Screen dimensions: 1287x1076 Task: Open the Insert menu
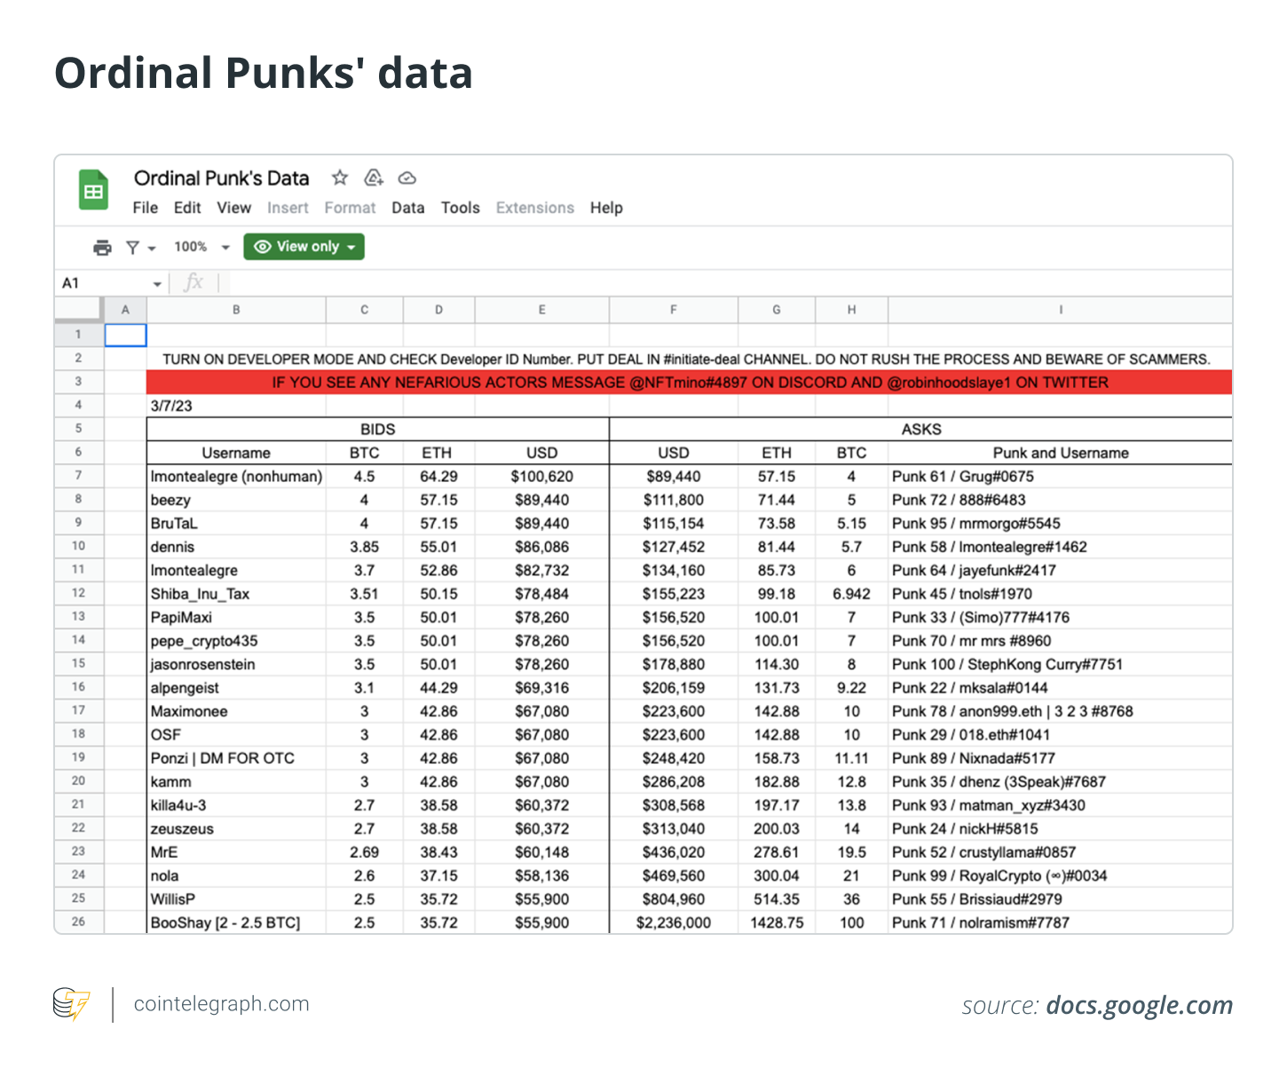pyautogui.click(x=288, y=208)
